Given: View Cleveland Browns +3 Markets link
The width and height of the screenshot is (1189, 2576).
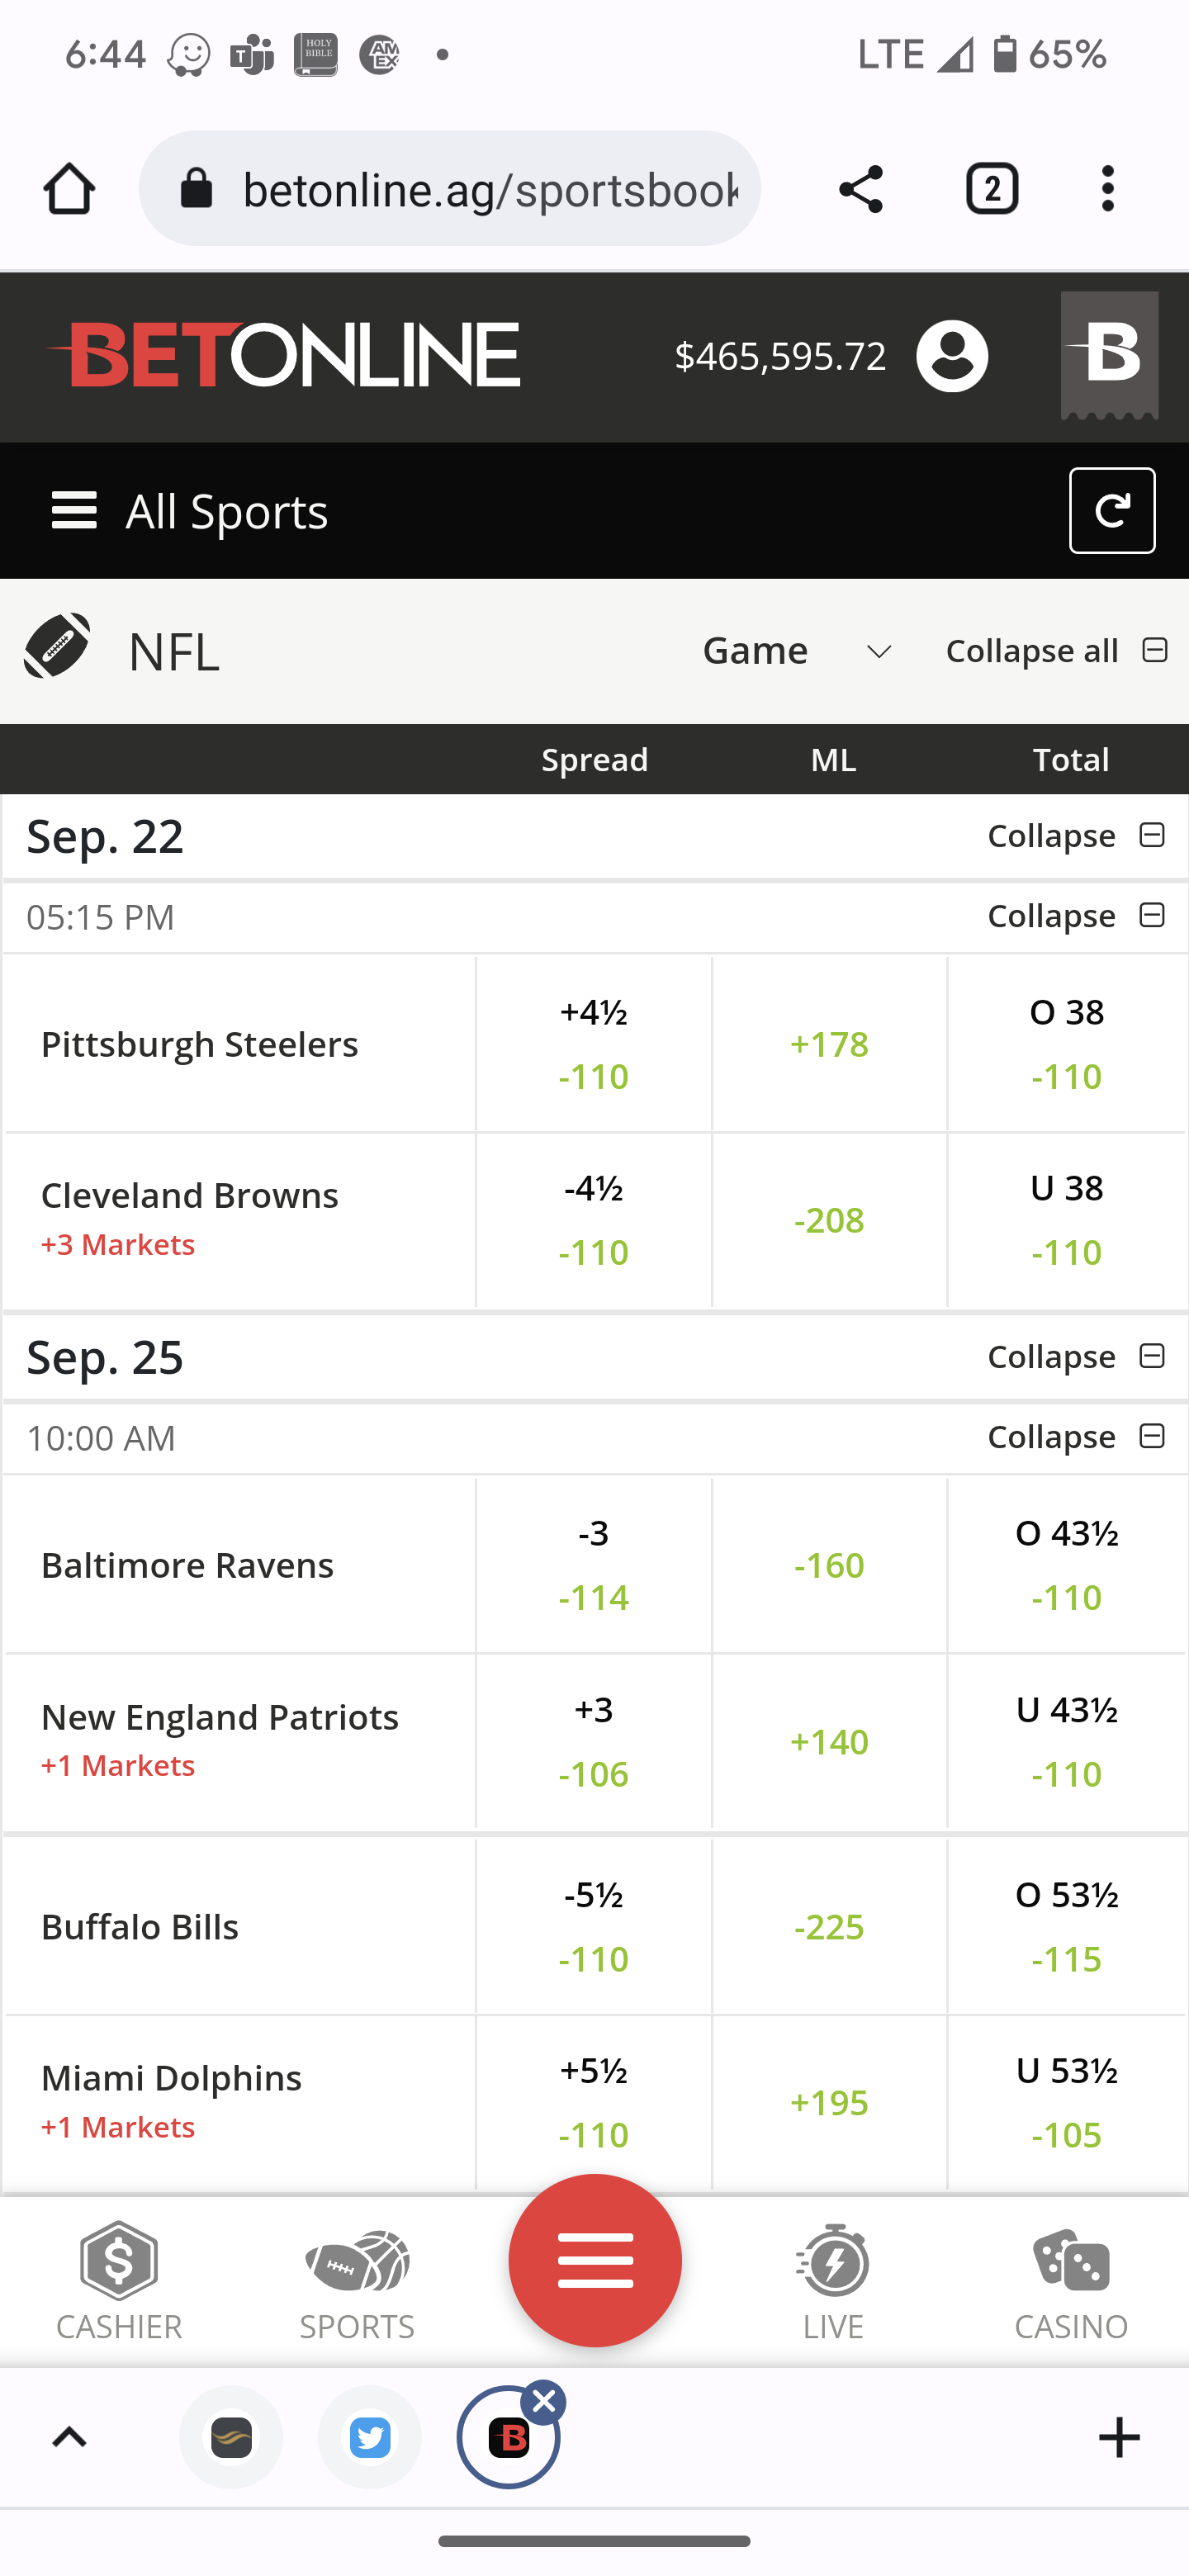Looking at the screenshot, I should pyautogui.click(x=118, y=1245).
